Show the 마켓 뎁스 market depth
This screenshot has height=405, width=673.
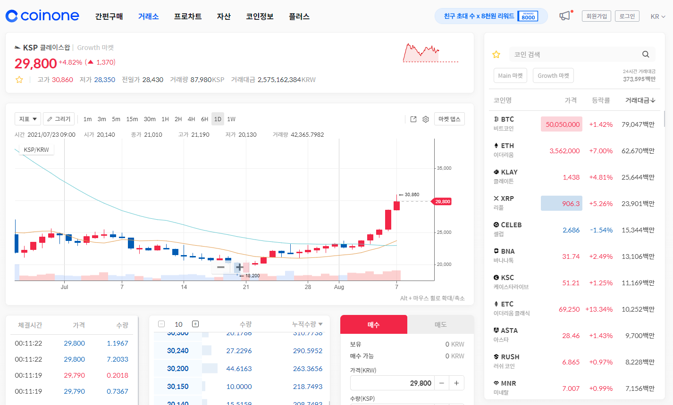pyautogui.click(x=449, y=119)
